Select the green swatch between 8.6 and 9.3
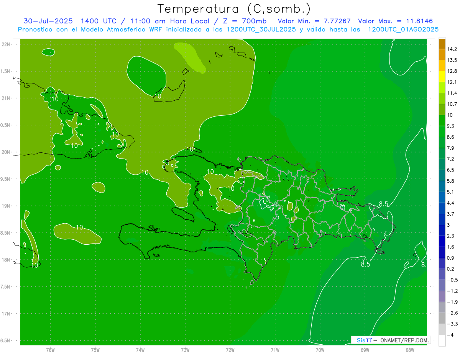Screen dimensions: 460x355 pos(442,131)
